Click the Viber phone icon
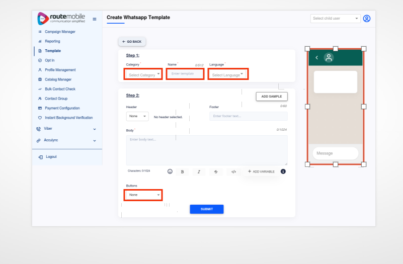 [x=39, y=129]
